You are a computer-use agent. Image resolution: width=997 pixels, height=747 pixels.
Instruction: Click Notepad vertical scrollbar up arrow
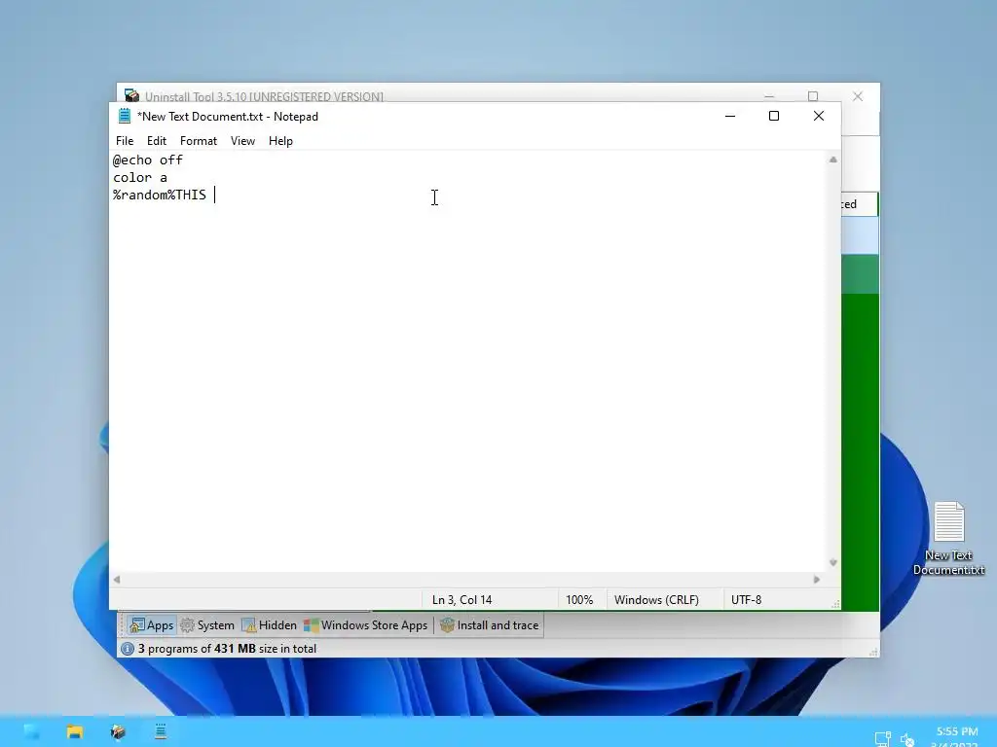(x=833, y=160)
